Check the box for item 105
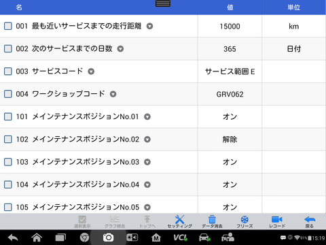This screenshot has height=245, width=326. click(x=8, y=207)
